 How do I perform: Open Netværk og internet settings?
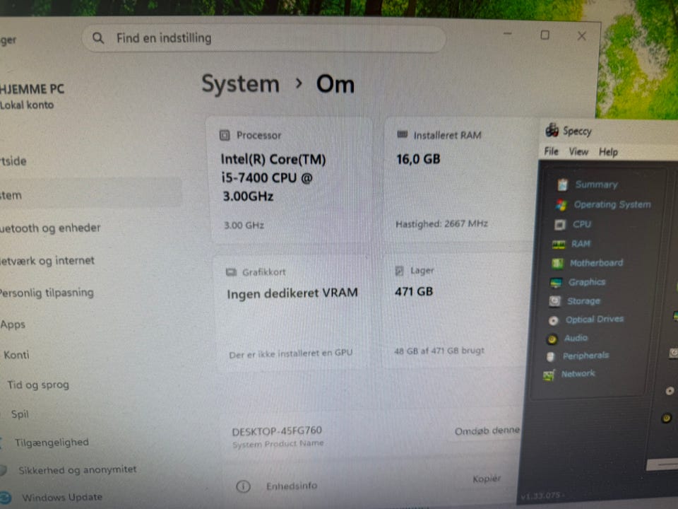point(47,261)
